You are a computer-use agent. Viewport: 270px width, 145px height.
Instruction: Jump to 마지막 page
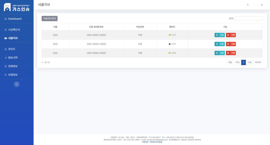click(258, 62)
